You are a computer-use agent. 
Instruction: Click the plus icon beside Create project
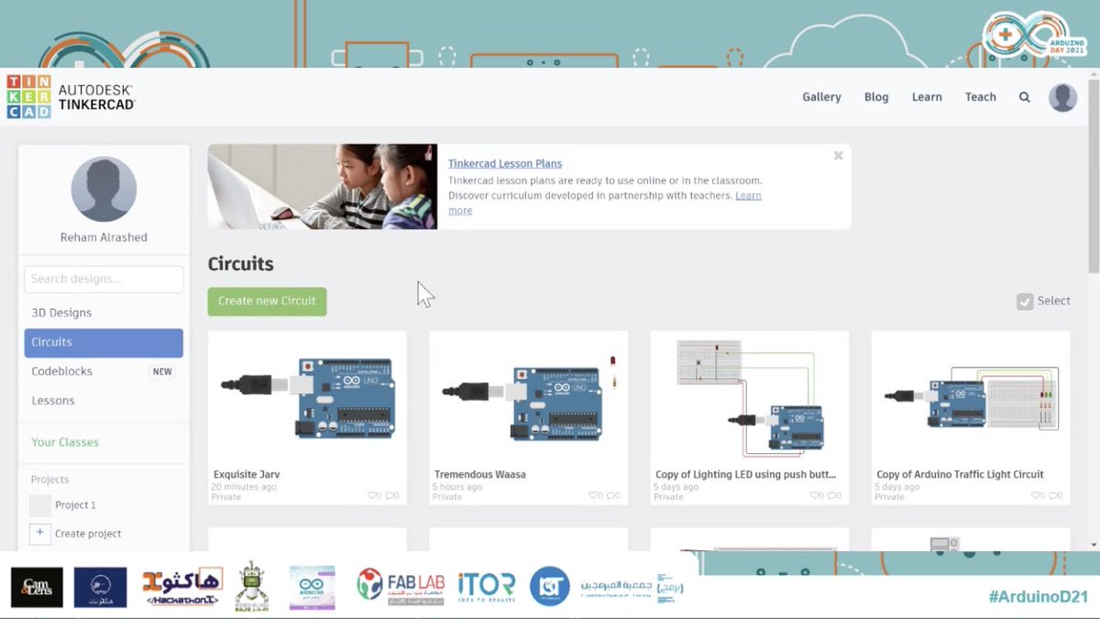40,533
